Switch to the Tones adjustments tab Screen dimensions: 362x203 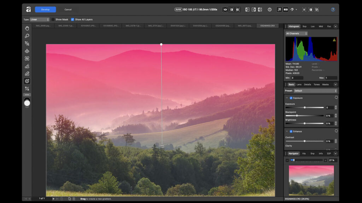[316, 84]
